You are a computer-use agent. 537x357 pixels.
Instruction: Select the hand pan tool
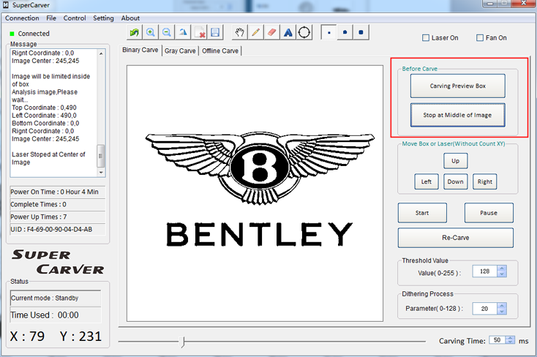pyautogui.click(x=239, y=32)
